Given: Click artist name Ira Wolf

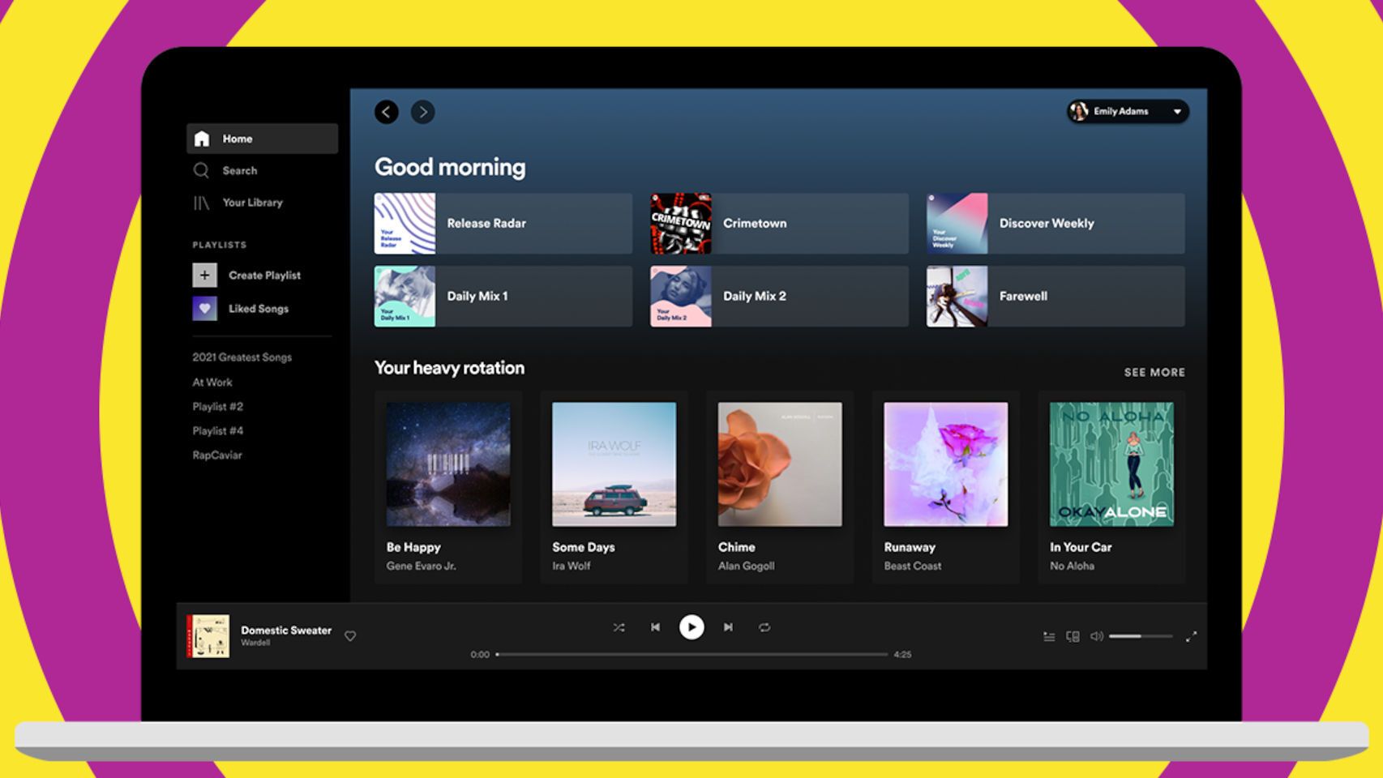Looking at the screenshot, I should [x=571, y=566].
